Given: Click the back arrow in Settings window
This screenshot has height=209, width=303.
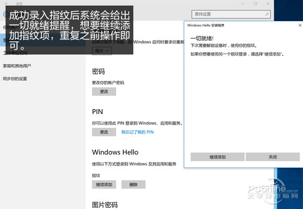Looking at the screenshot, I should (x=7, y=4).
